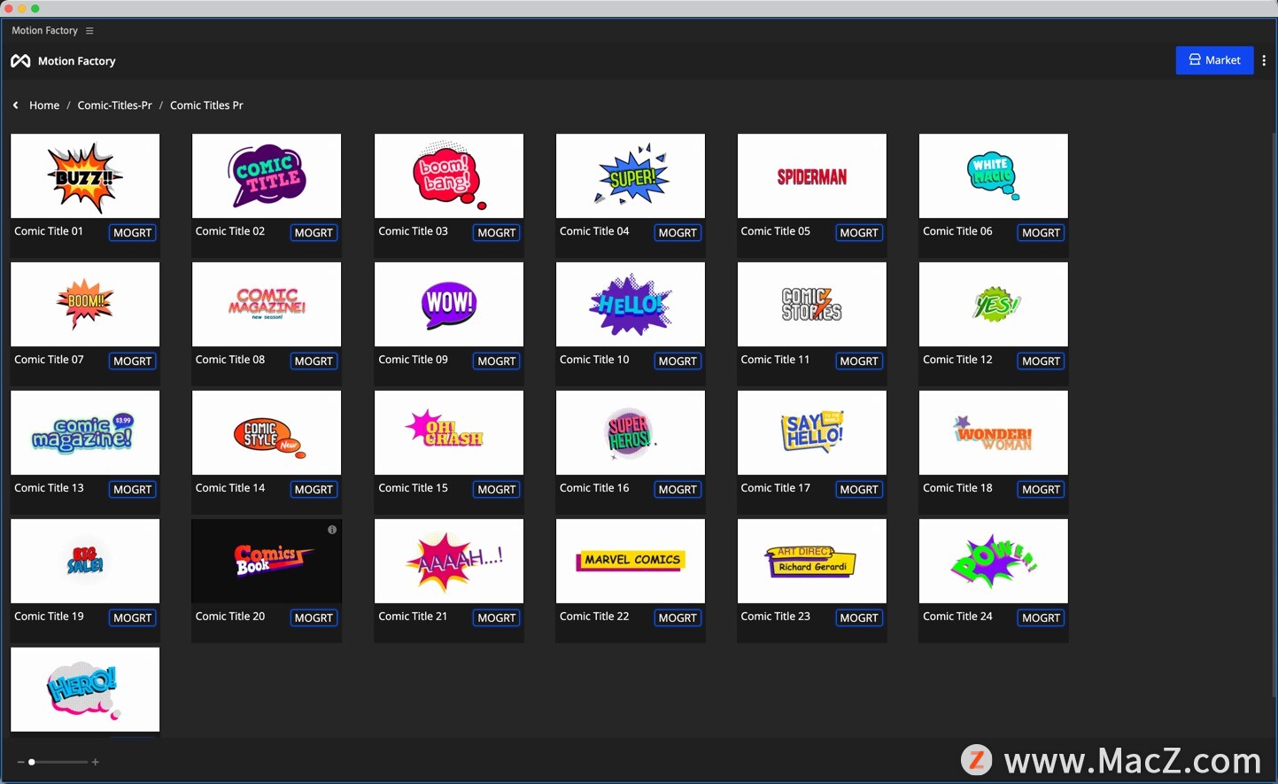Viewport: 1278px width, 784px height.
Task: Click MOGRT button for Comic Title 22
Action: 678,618
